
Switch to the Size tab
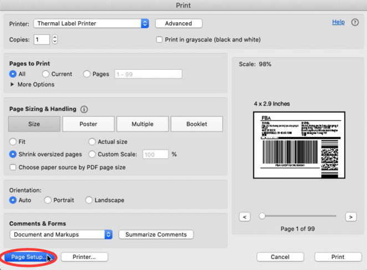pyautogui.click(x=34, y=124)
